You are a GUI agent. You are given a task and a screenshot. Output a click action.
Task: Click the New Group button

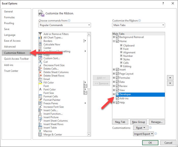[x=139, y=122]
